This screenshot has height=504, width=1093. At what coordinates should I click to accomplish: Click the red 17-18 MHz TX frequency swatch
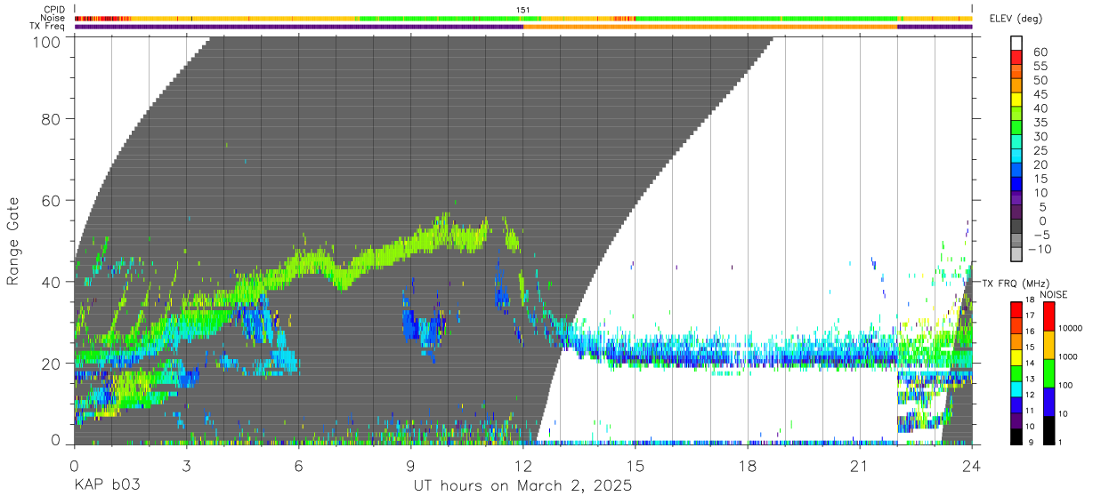tap(1016, 309)
